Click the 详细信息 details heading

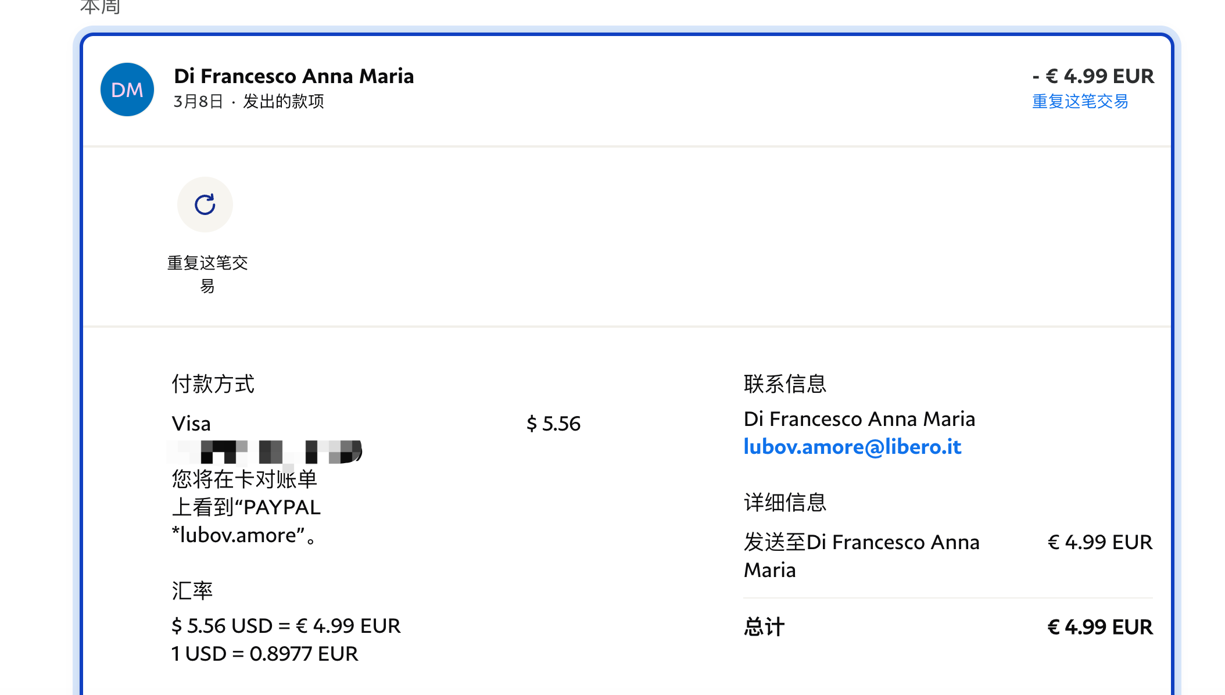(x=785, y=503)
